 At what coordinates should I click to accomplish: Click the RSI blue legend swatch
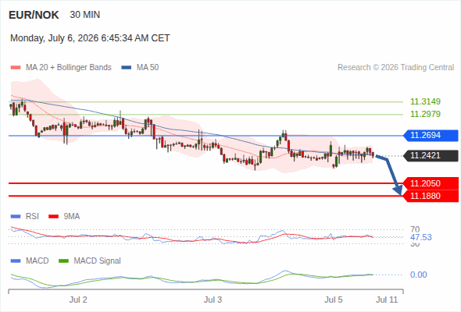pyautogui.click(x=16, y=217)
